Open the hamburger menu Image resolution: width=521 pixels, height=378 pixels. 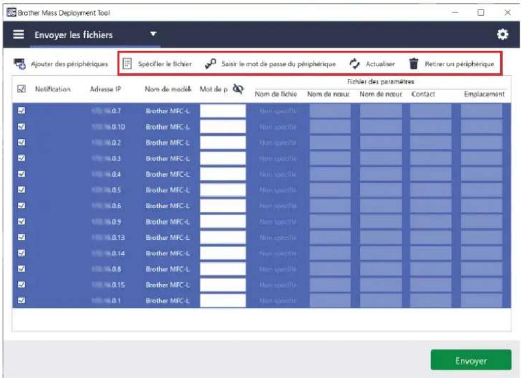[18, 34]
